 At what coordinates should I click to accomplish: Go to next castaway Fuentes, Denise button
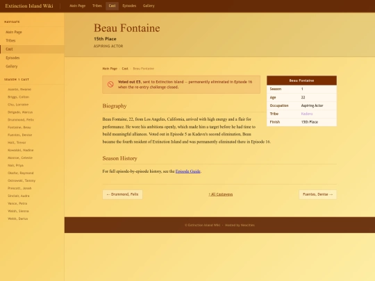pos(318,194)
